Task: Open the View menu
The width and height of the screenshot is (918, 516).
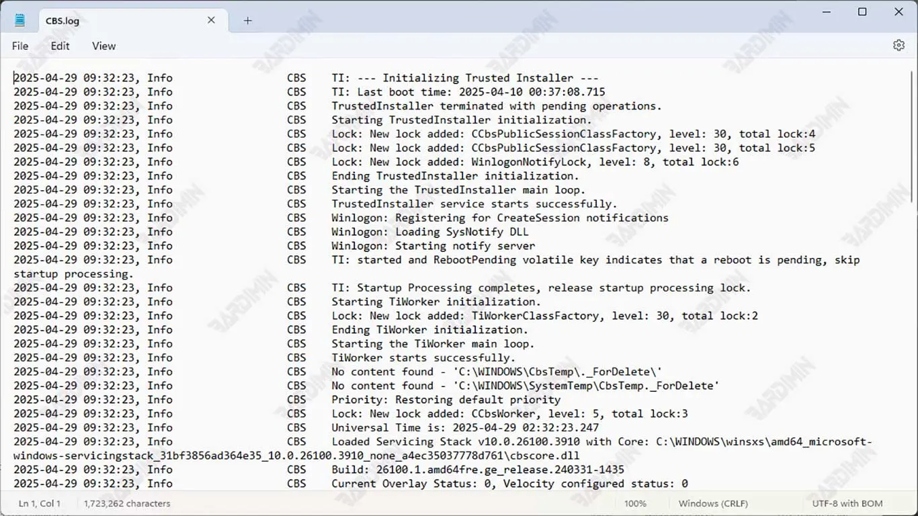Action: coord(103,46)
